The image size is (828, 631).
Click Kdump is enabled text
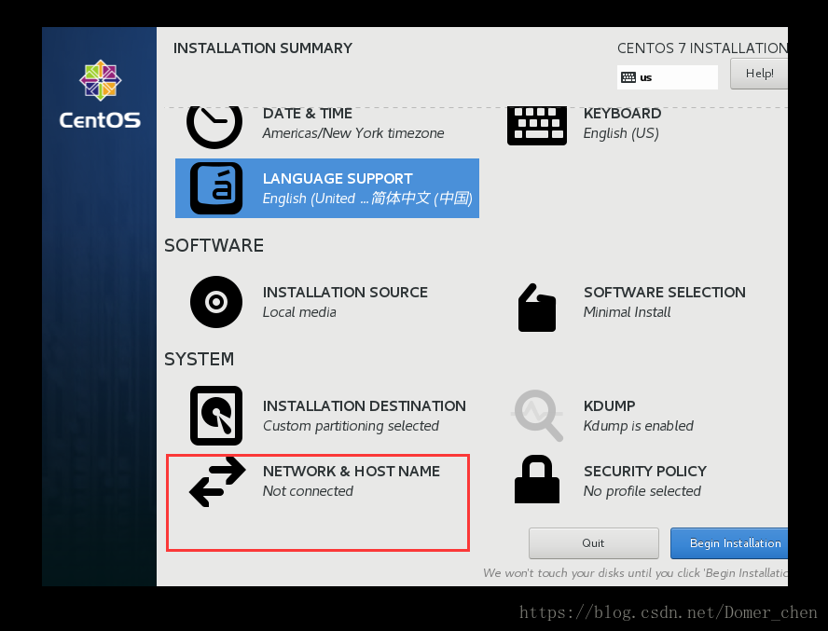pyautogui.click(x=639, y=426)
